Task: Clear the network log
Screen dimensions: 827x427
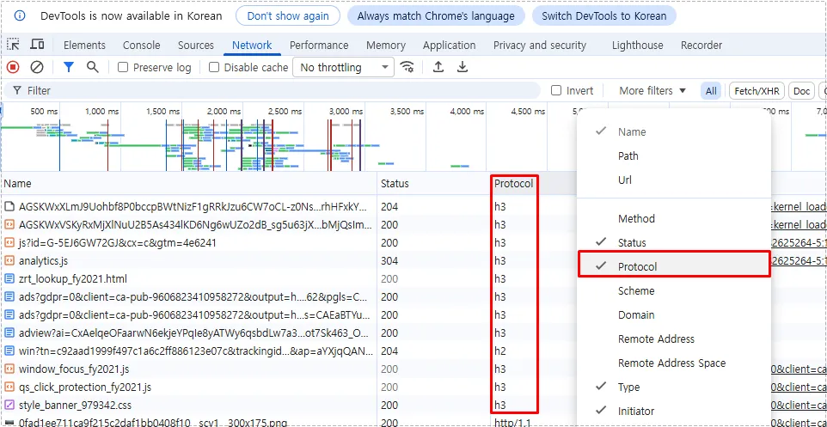Action: tap(37, 67)
